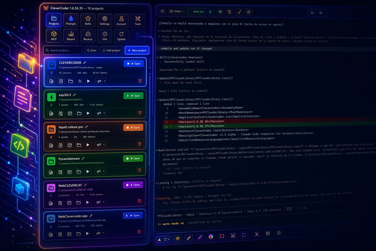This screenshot has width=376, height=251.
Task: Click the target timer icon in terminal toolbar
Action: tap(248, 12)
